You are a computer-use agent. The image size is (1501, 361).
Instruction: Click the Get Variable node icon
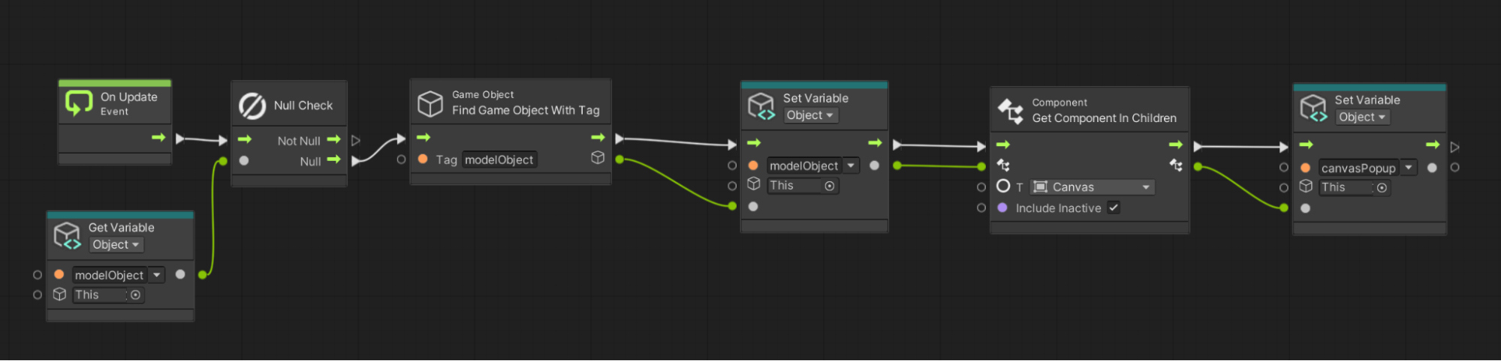click(x=67, y=236)
